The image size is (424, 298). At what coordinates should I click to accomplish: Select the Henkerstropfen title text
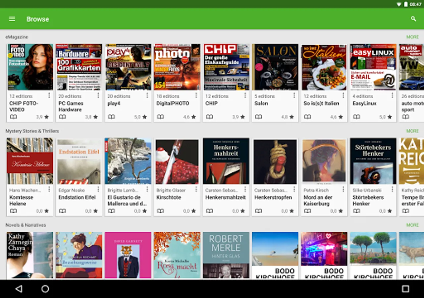273,197
